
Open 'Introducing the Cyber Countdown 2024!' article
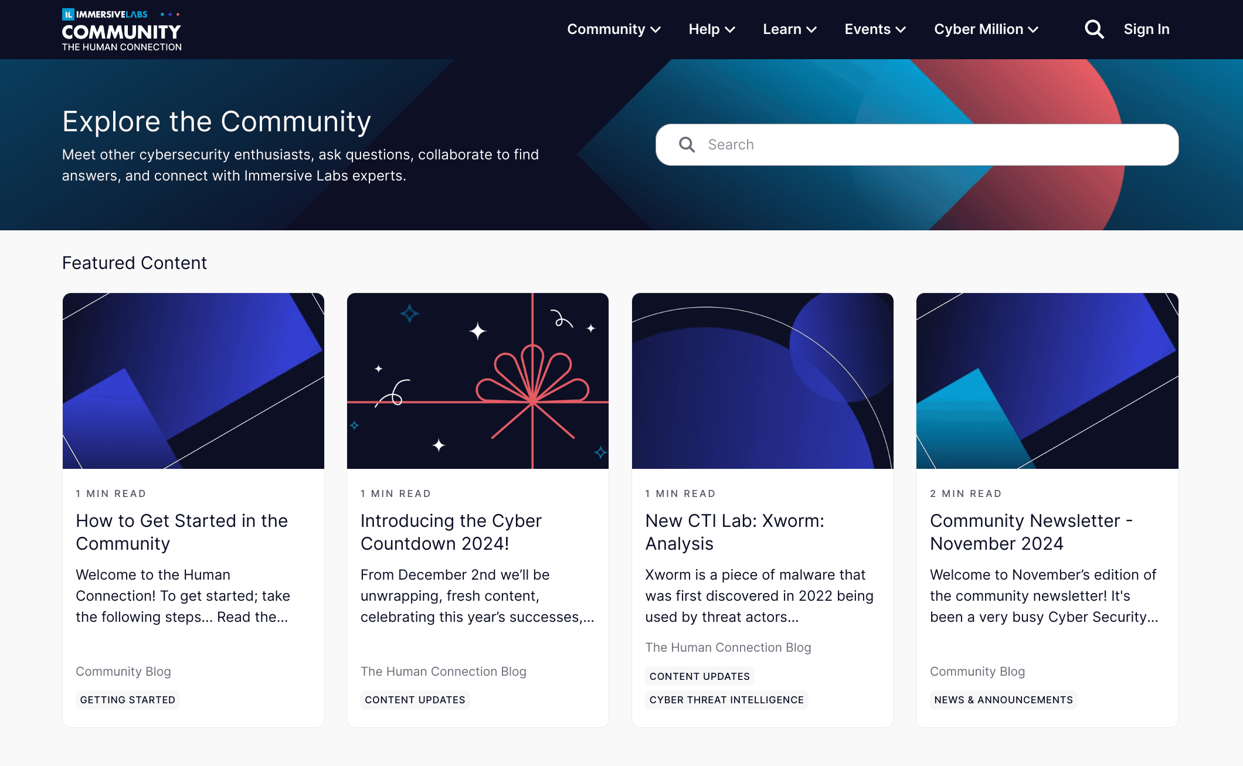coord(450,532)
